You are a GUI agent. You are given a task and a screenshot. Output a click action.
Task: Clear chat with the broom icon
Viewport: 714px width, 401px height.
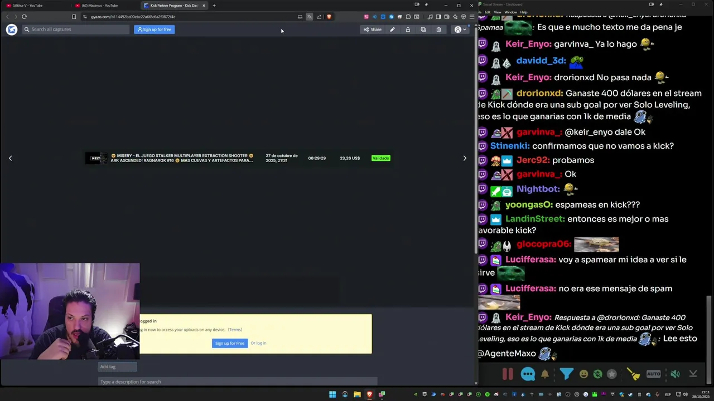click(x=633, y=374)
